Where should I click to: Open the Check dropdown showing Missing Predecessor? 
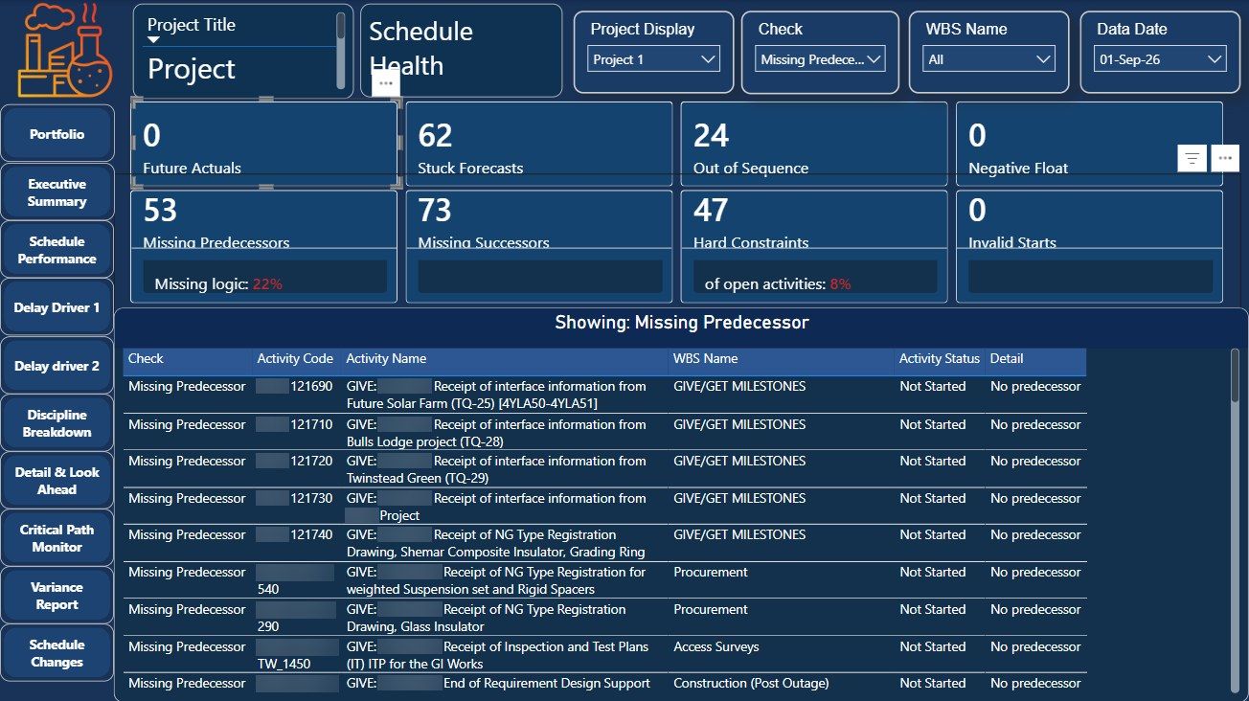[x=822, y=59]
